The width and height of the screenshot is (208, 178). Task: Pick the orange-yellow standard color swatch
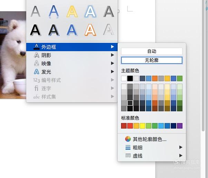pyautogui.click(x=136, y=126)
